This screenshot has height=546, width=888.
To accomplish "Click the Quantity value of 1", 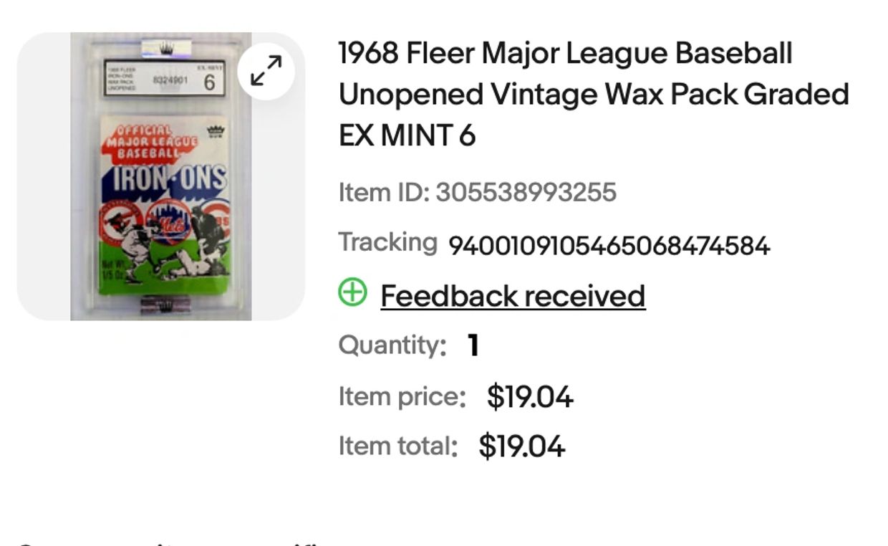I will click(473, 345).
